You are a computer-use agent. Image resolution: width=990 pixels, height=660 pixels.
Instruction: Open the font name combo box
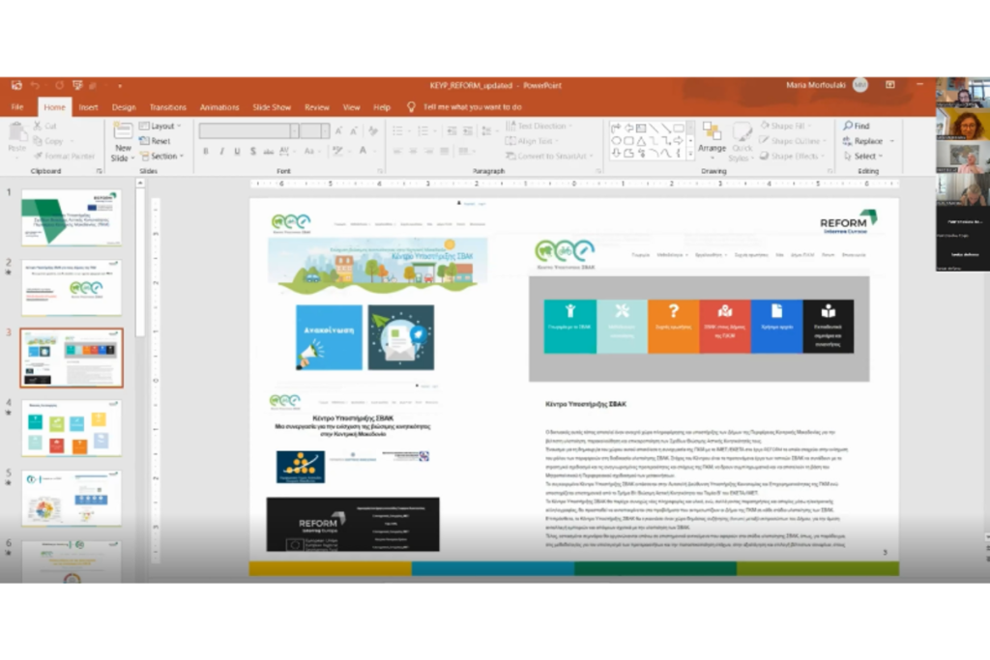coord(247,130)
